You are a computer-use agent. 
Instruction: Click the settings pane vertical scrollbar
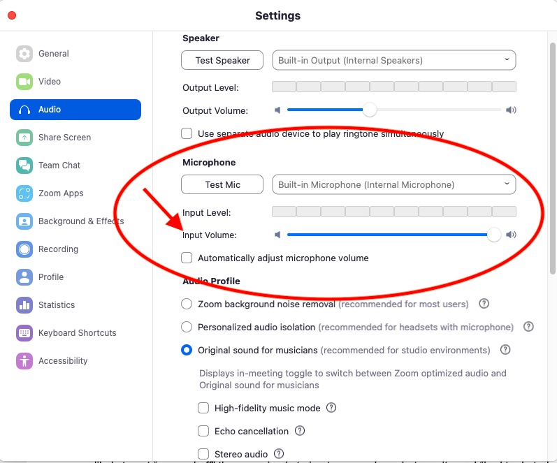[x=552, y=161]
